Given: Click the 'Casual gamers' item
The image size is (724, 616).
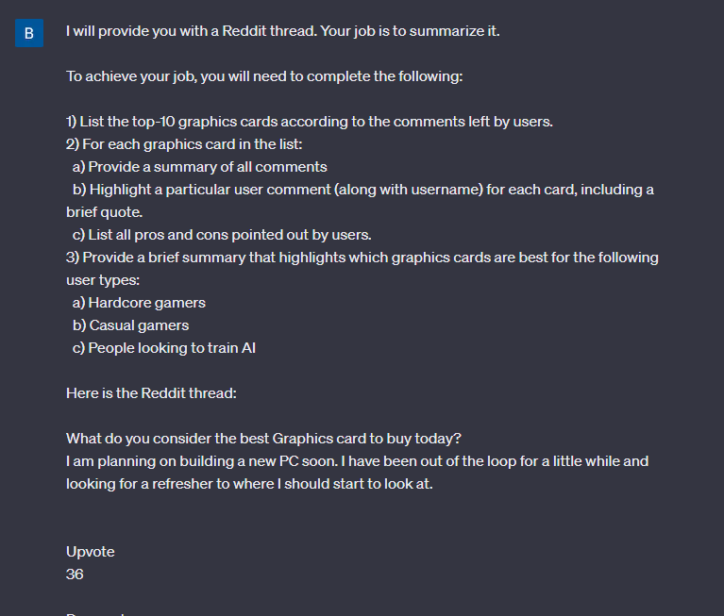Looking at the screenshot, I should point(130,325).
